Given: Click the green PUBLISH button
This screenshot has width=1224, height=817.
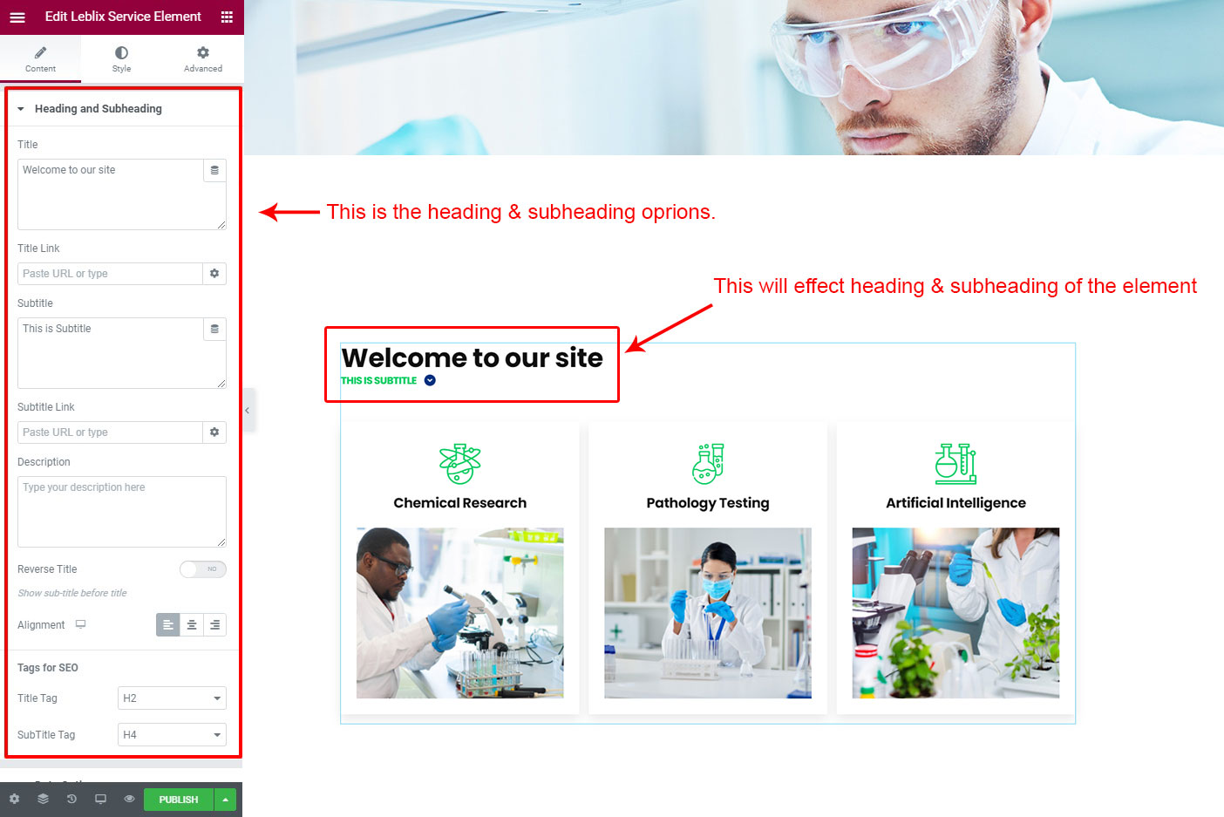Looking at the screenshot, I should 179,800.
